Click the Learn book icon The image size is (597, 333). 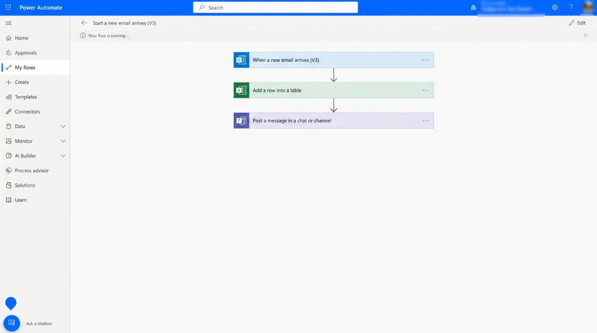coord(9,200)
